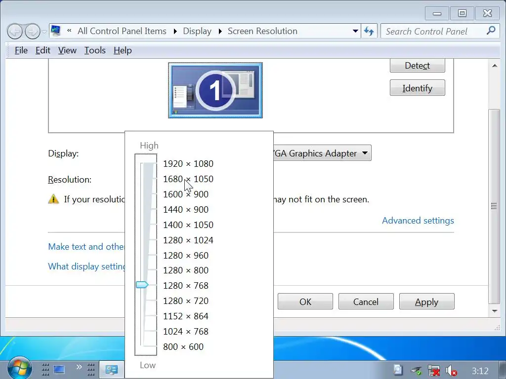The height and width of the screenshot is (379, 506).
Task: Select 1024 × 768 resolution
Action: click(186, 331)
